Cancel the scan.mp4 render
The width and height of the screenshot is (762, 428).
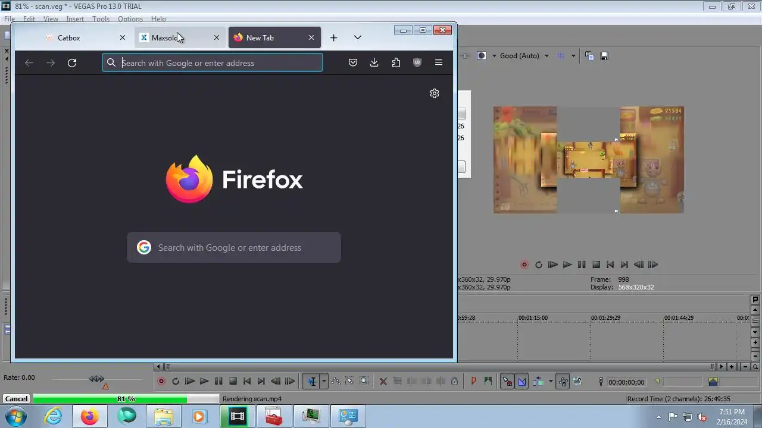tap(16, 399)
